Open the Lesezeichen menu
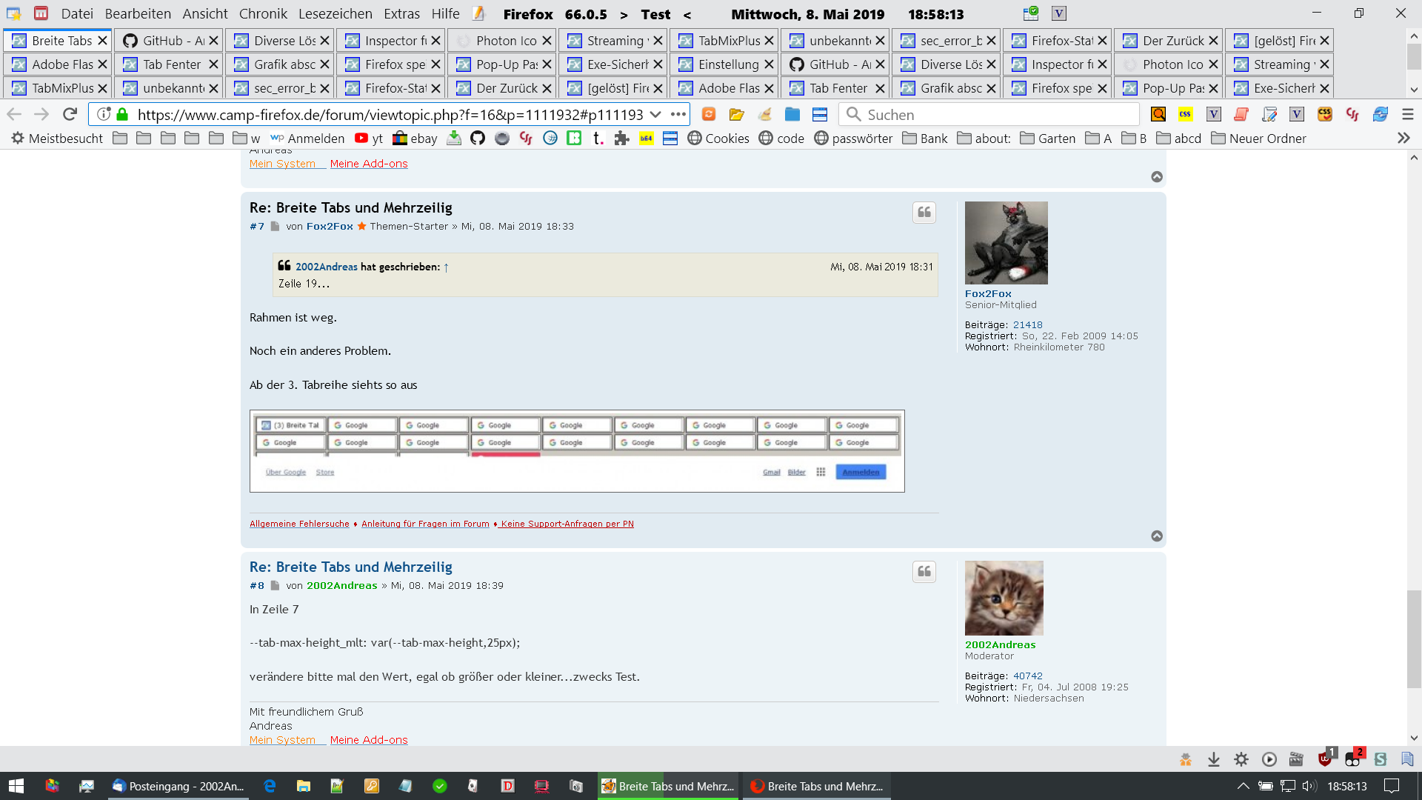This screenshot has width=1422, height=800. 335,13
